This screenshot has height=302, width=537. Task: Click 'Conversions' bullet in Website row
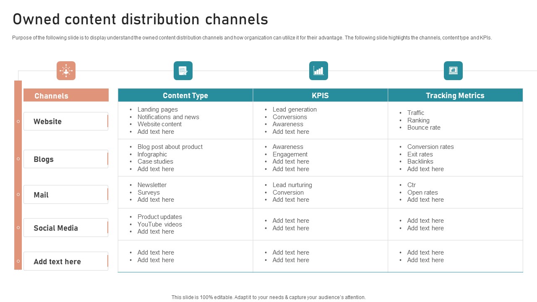[289, 117]
